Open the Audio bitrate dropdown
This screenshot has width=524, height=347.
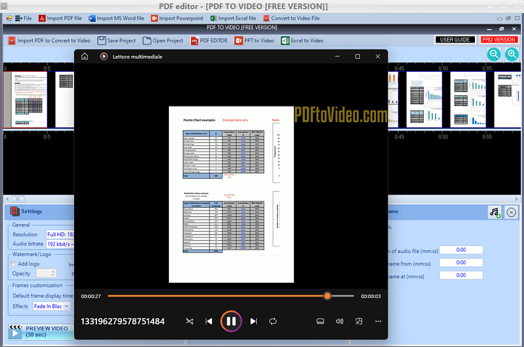(x=60, y=244)
